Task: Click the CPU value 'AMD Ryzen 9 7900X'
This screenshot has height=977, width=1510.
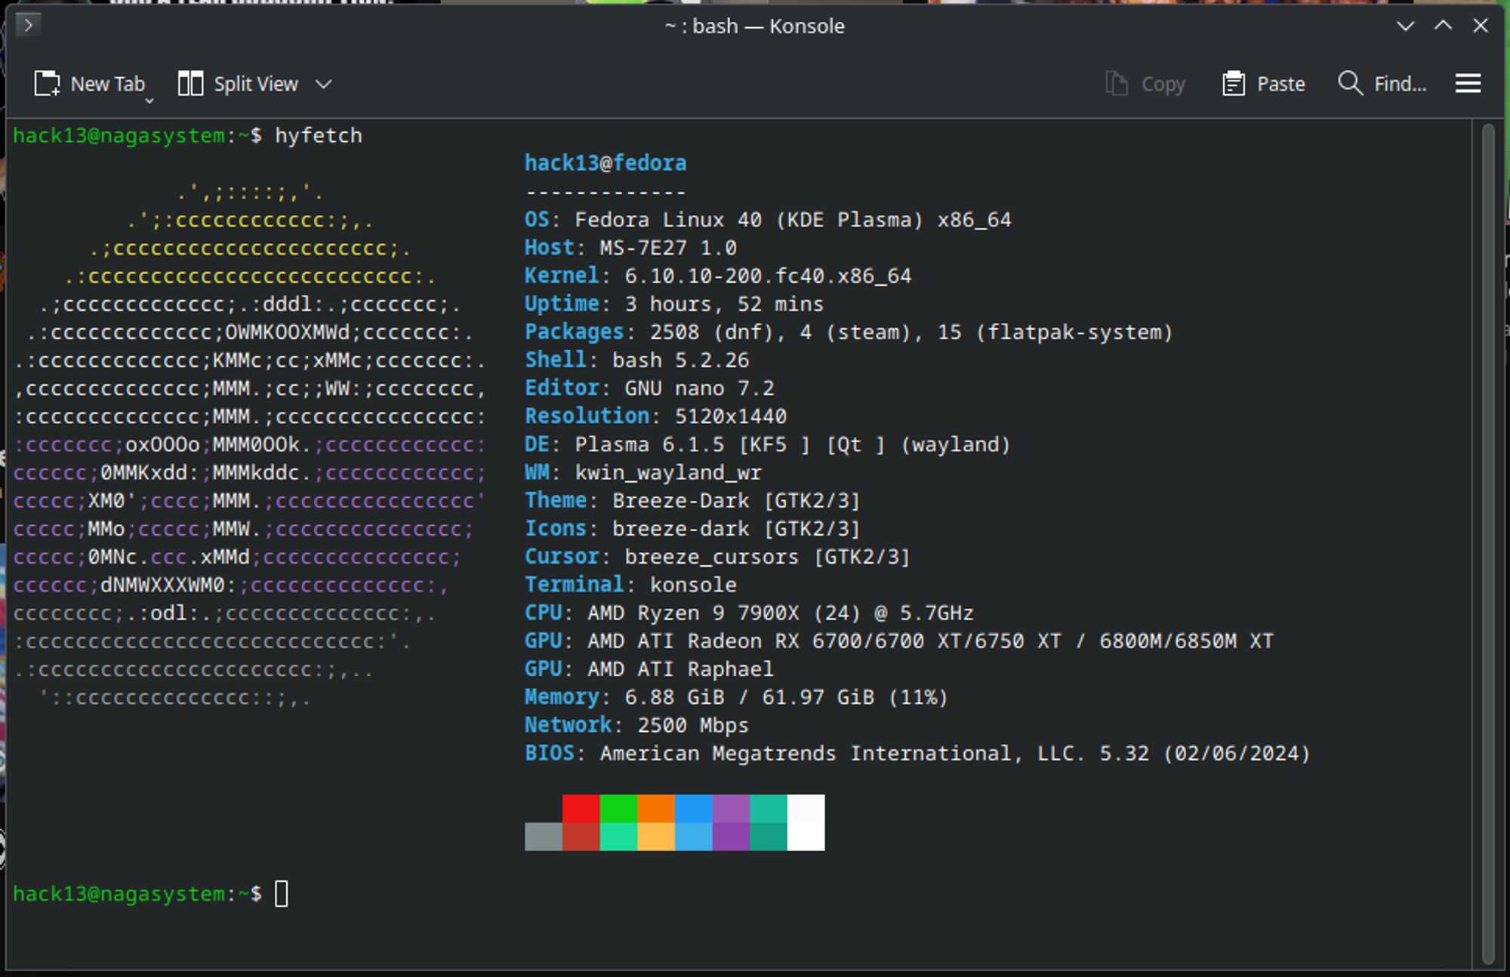Action: [x=693, y=613]
